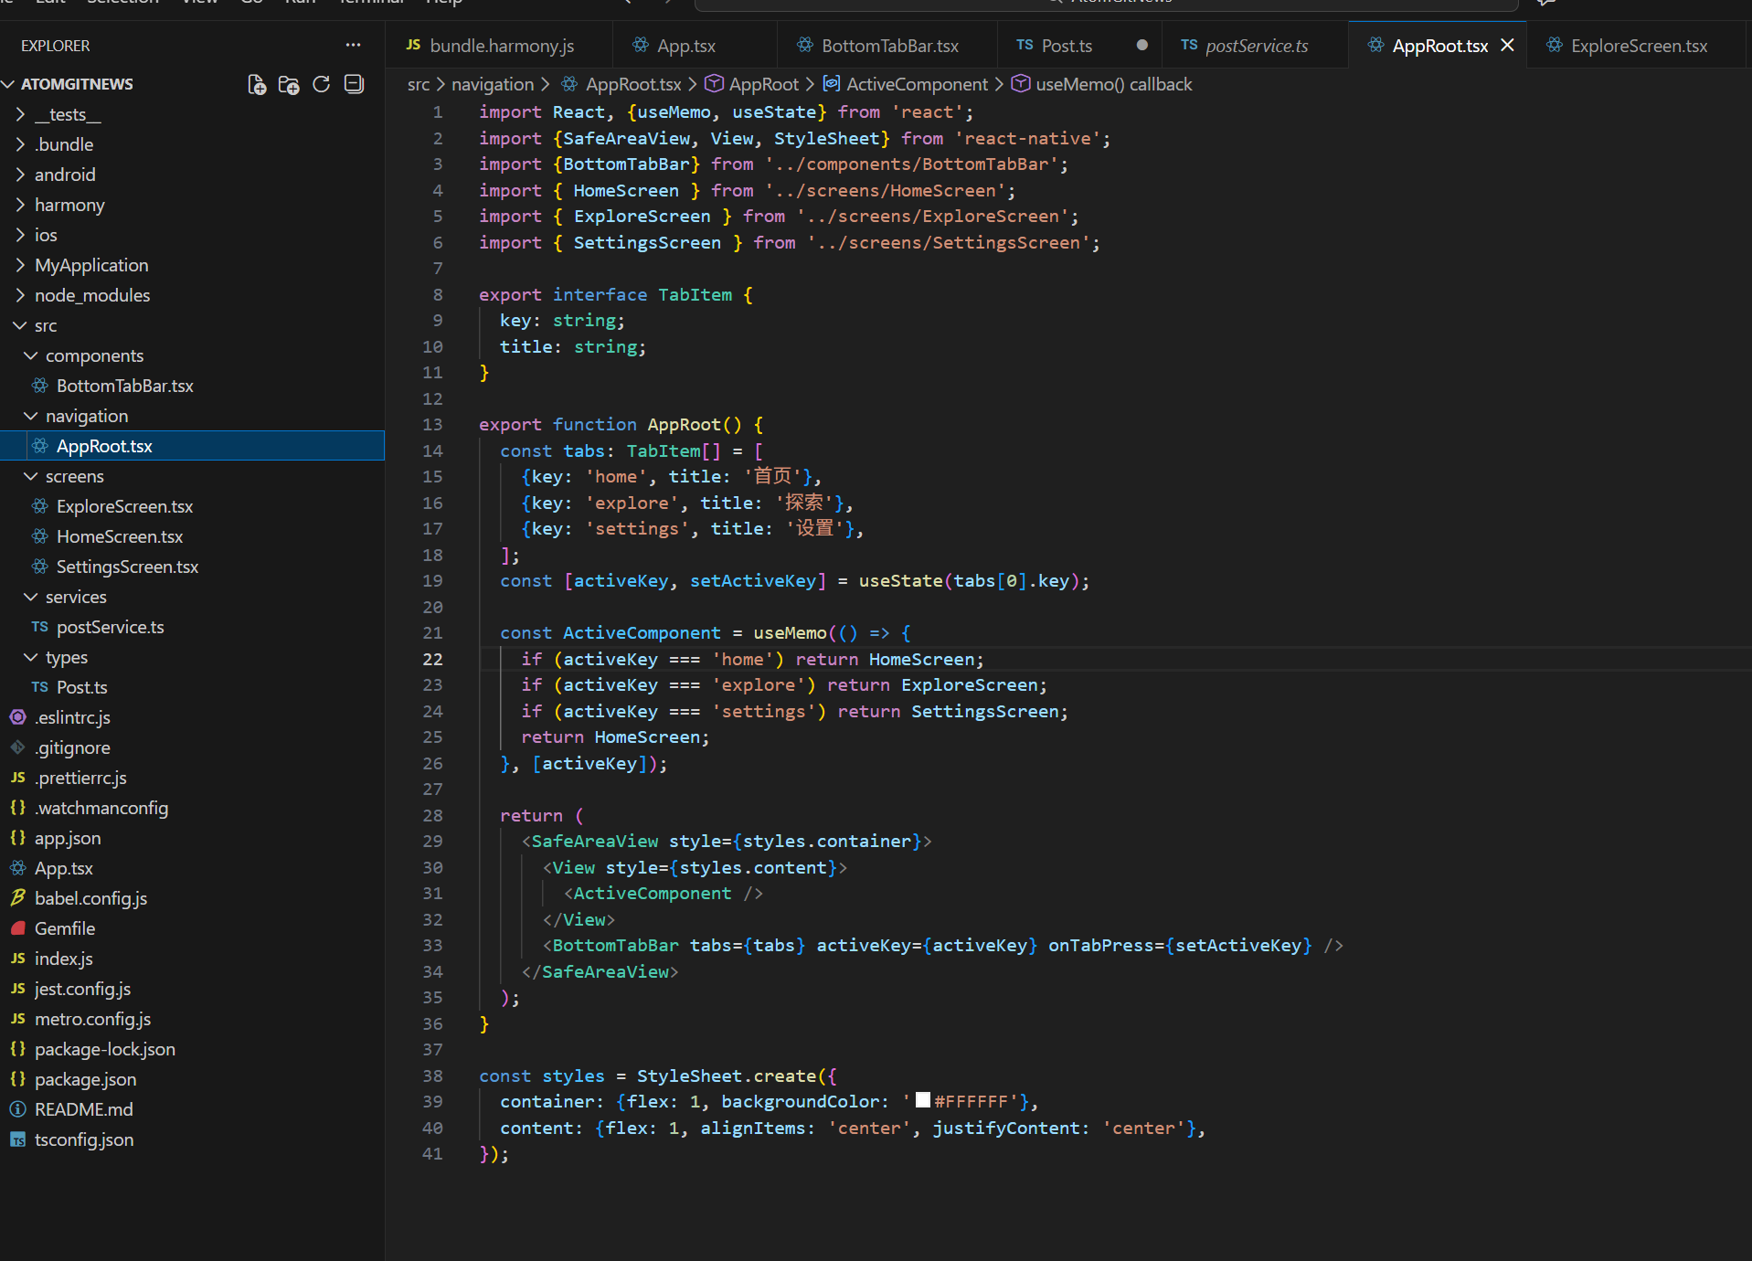This screenshot has width=1752, height=1261.
Task: Click the TS icon beside postService.ts in the tree
Action: [x=39, y=627]
